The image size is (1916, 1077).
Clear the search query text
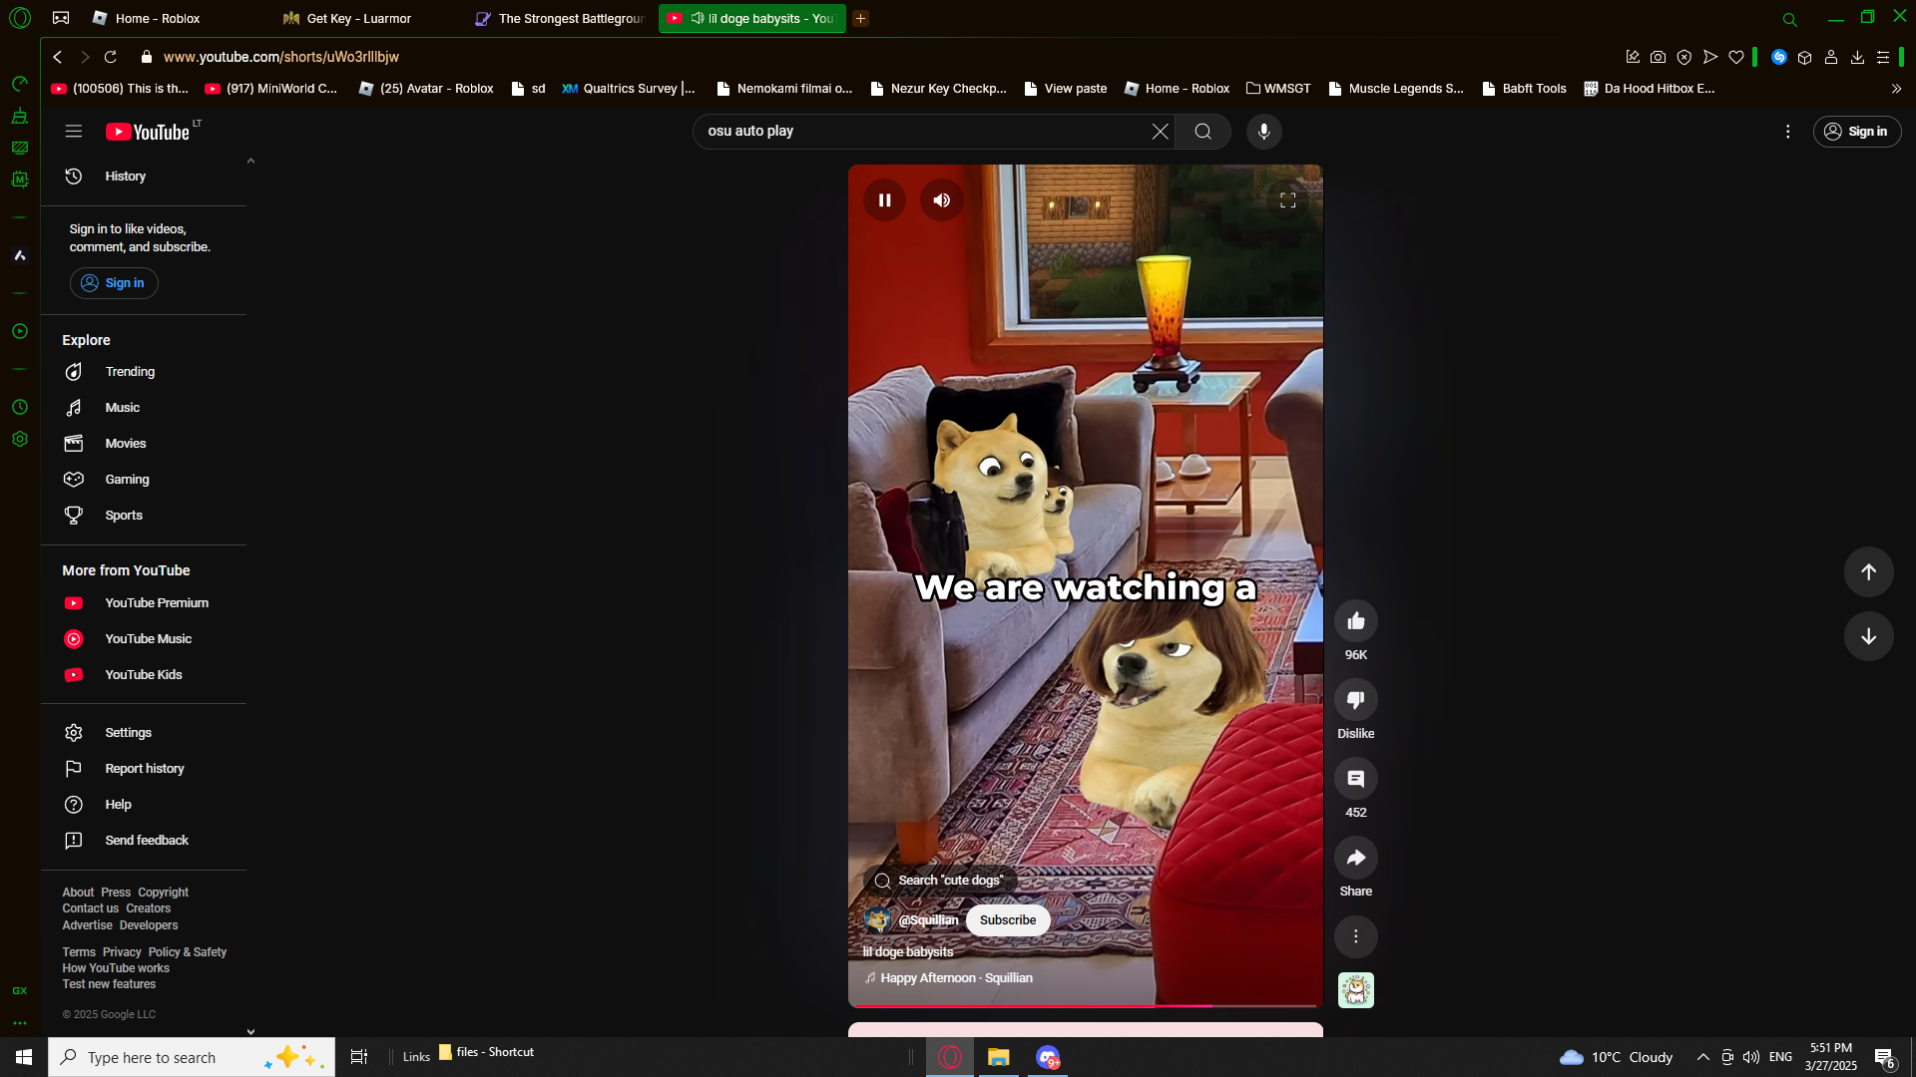point(1160,132)
